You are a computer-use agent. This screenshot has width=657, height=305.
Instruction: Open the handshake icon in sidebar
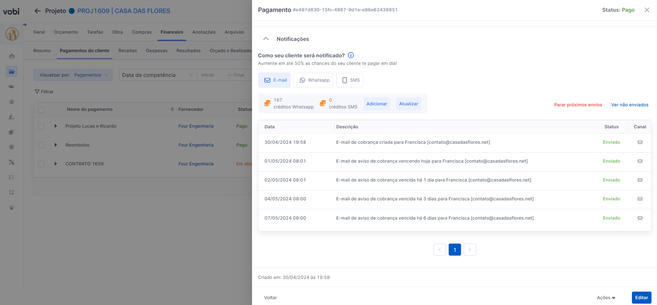(x=12, y=86)
